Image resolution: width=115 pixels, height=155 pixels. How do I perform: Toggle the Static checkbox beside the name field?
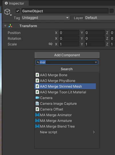112,11
